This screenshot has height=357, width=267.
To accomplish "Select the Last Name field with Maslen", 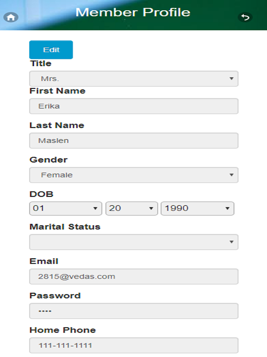I will 133,141.
